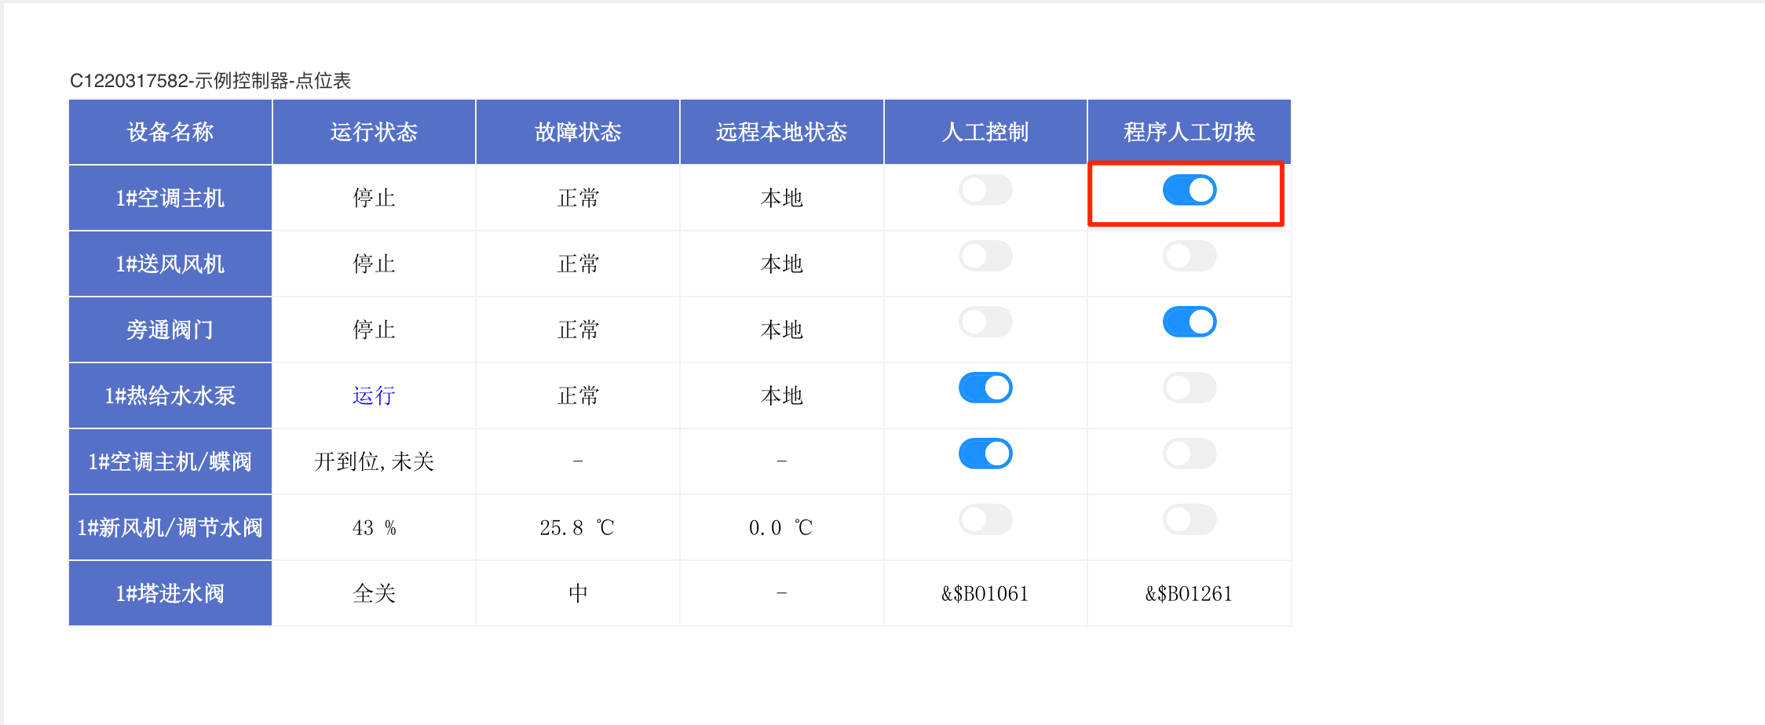This screenshot has height=725, width=1765.
Task: Toggle 人工控制 switch for 旁通阀门
Action: point(985,322)
